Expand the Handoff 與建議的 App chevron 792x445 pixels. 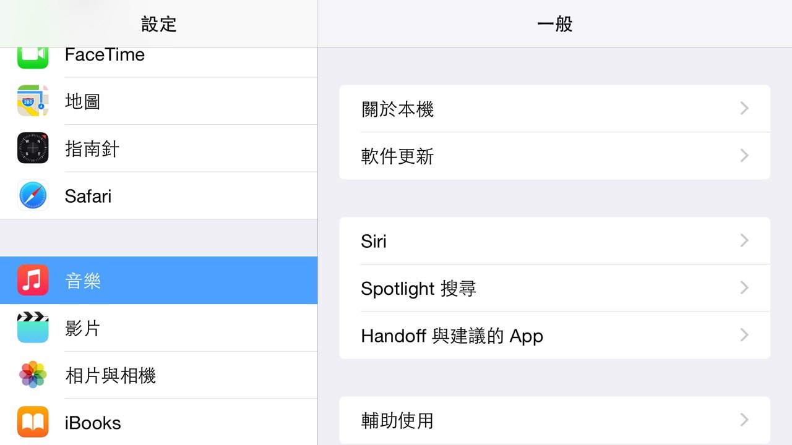tap(744, 335)
